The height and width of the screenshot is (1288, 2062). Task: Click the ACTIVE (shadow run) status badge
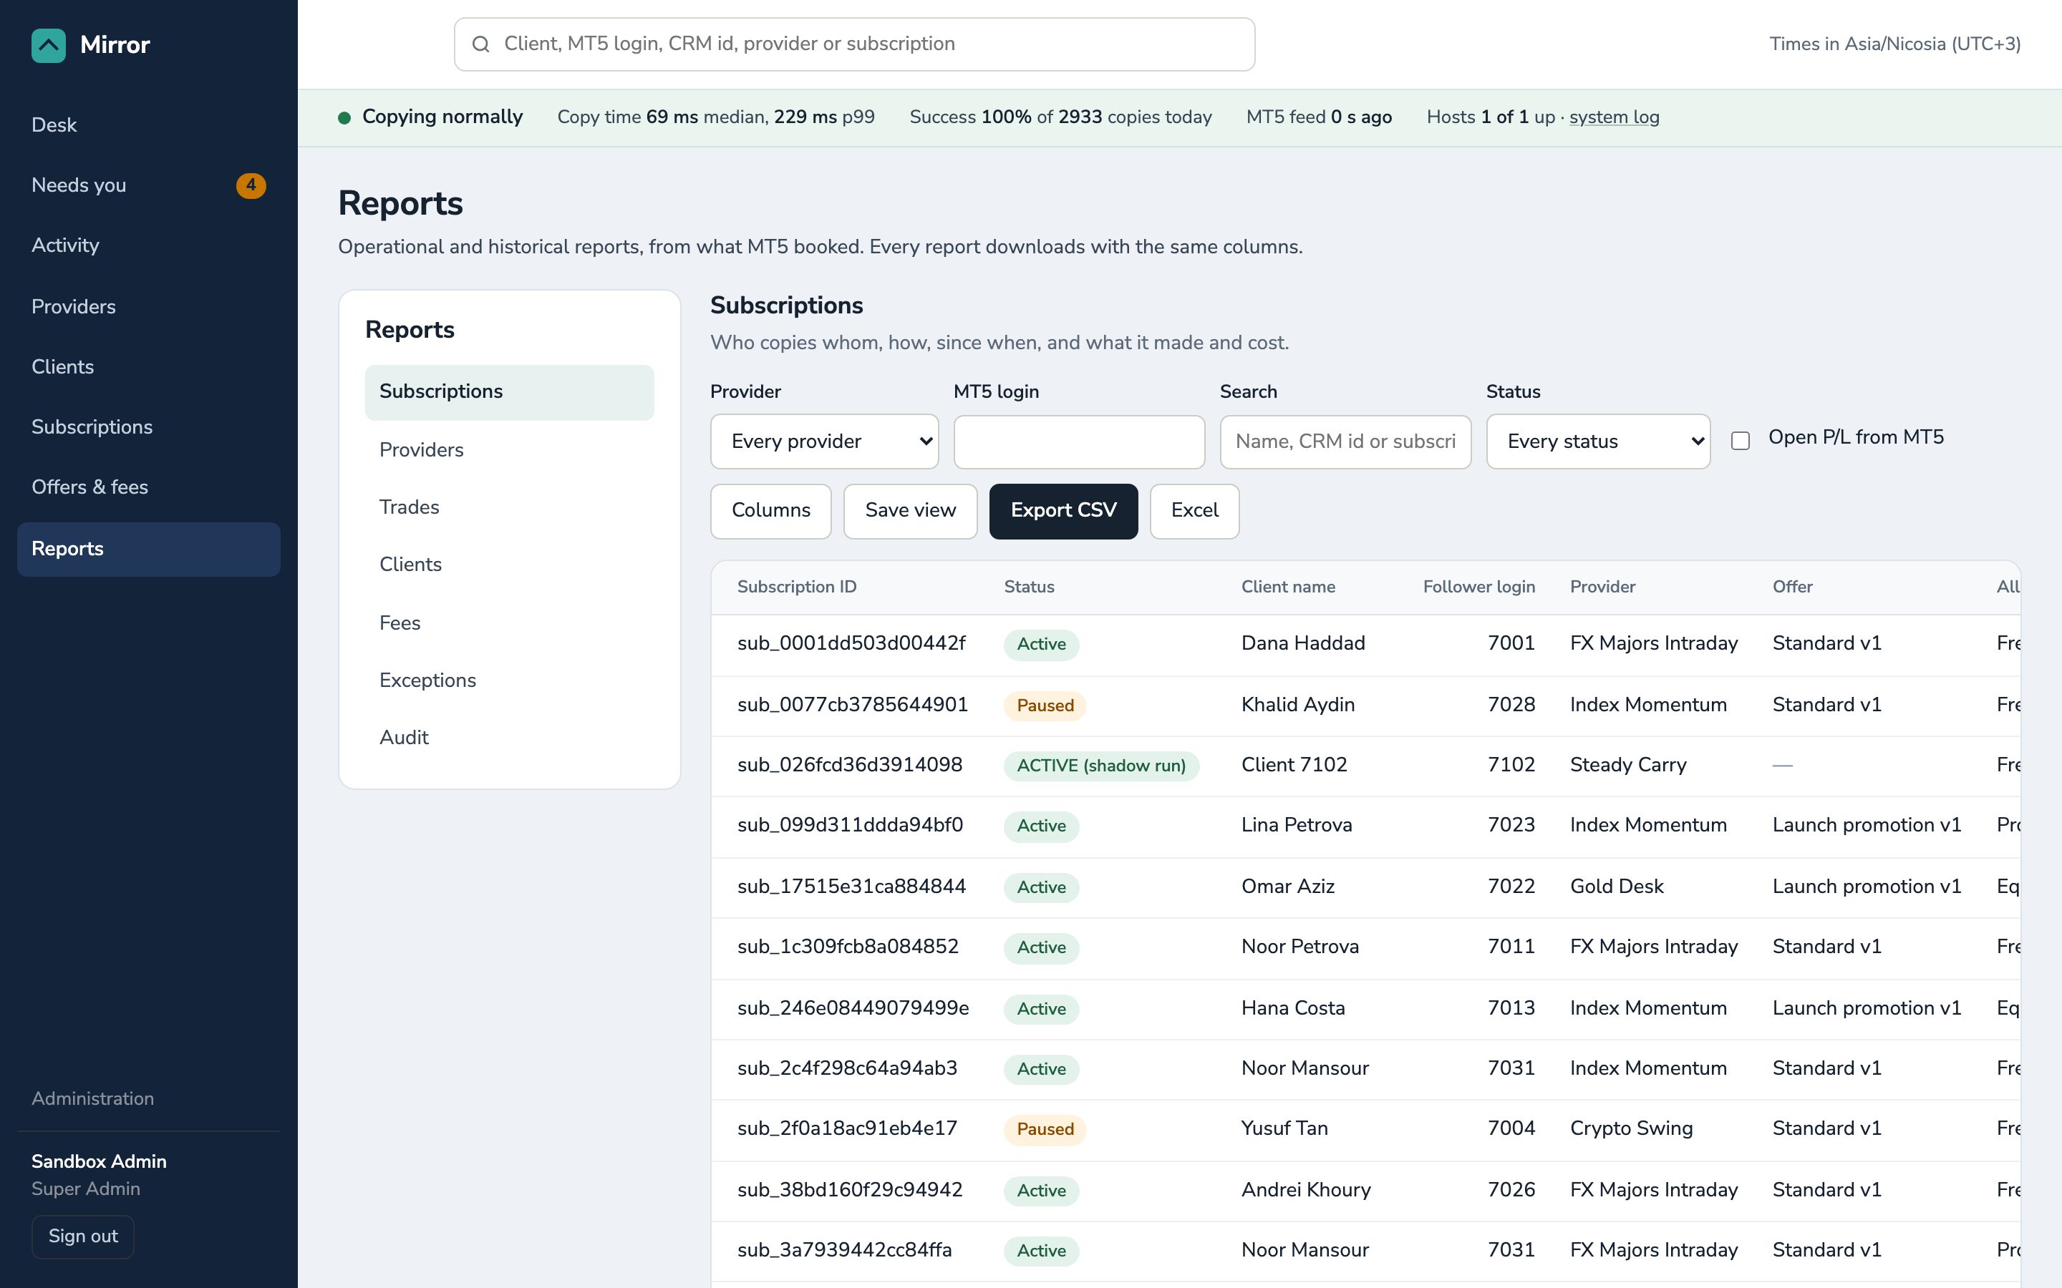pyautogui.click(x=1101, y=766)
